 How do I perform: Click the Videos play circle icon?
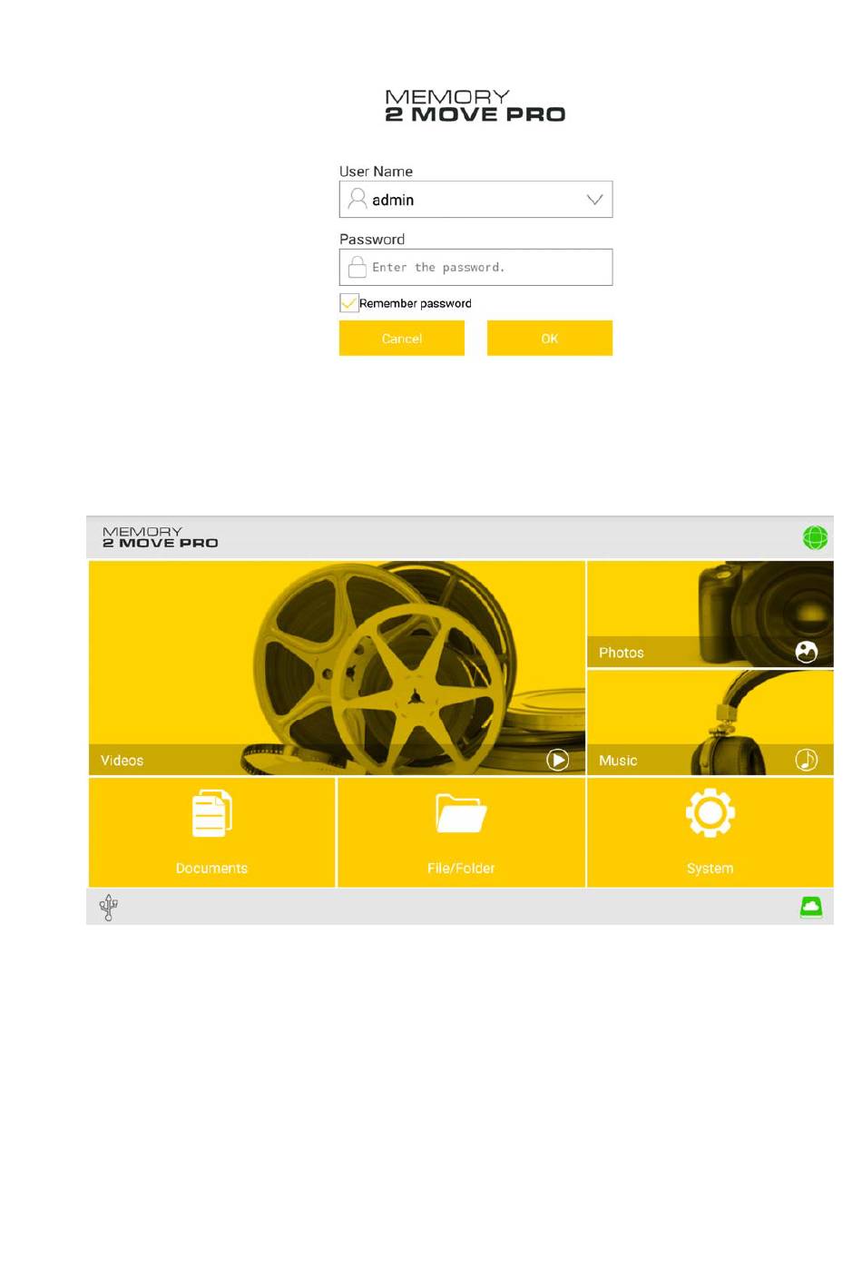tap(558, 760)
